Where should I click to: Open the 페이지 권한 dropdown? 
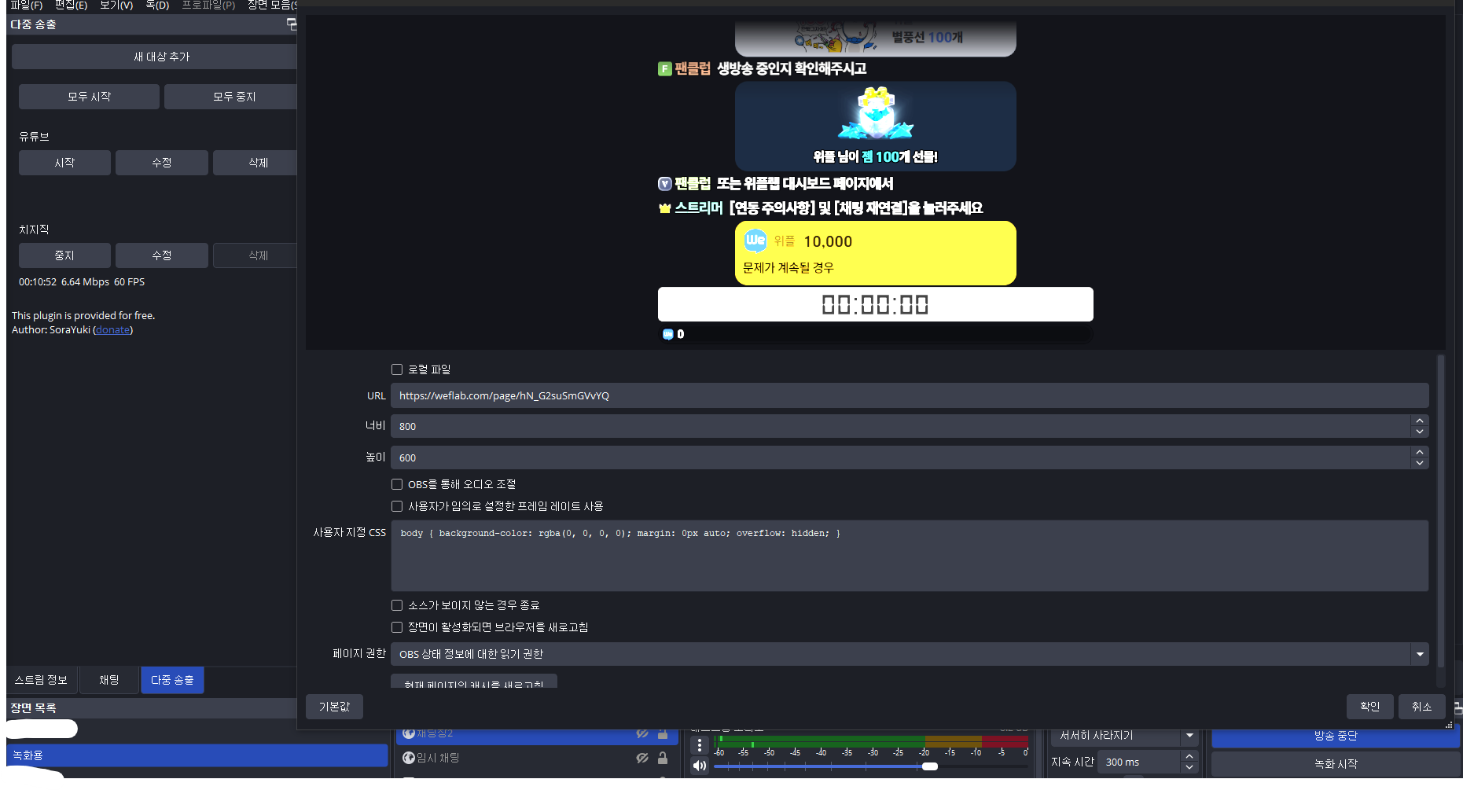[910, 654]
